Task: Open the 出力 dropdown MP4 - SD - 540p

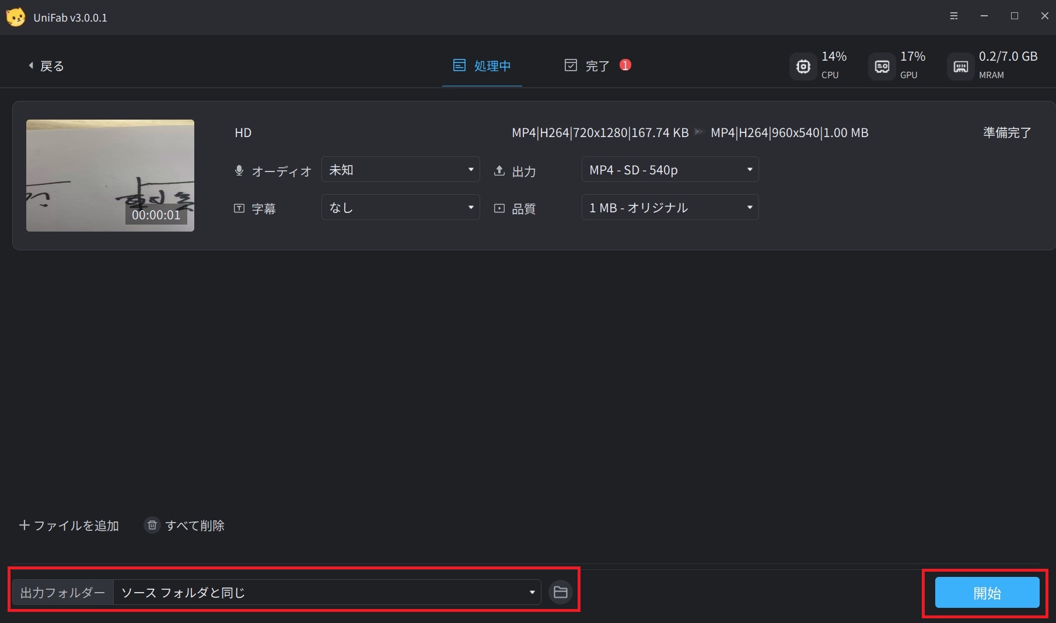Action: click(670, 170)
